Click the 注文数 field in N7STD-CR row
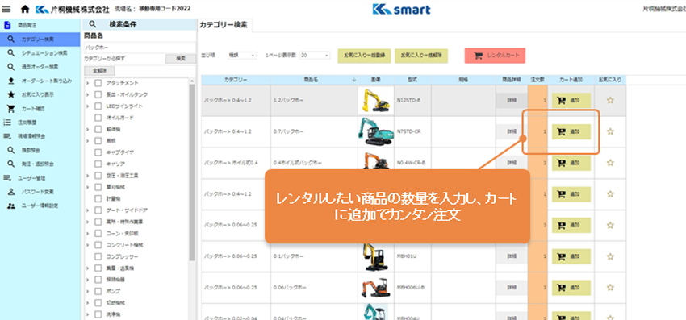This screenshot has height=320, width=686. pos(538,131)
